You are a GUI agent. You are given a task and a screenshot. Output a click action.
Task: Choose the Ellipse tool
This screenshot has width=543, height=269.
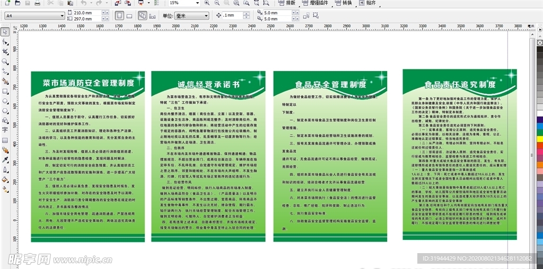point(5,101)
